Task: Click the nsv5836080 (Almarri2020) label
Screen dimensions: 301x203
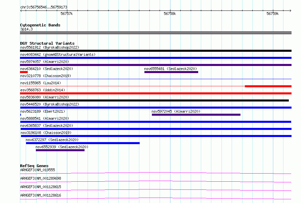Action: click(x=45, y=97)
